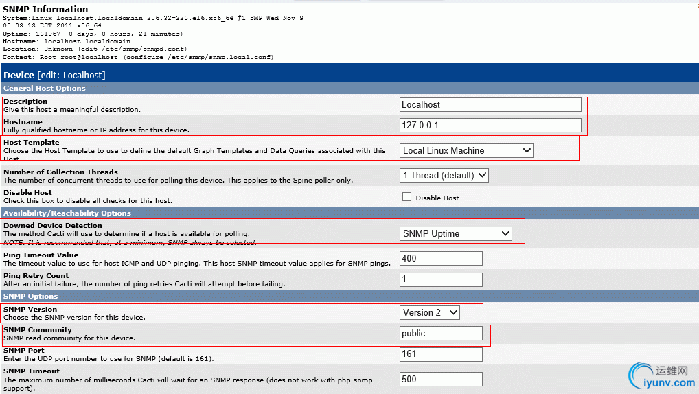Image resolution: width=699 pixels, height=394 pixels.
Task: Open the Downed Device Detection dropdown
Action: [x=456, y=233]
